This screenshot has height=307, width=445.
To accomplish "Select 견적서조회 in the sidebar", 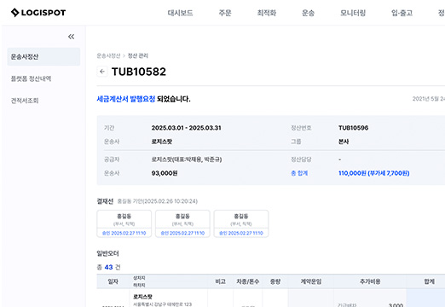I will [25, 101].
